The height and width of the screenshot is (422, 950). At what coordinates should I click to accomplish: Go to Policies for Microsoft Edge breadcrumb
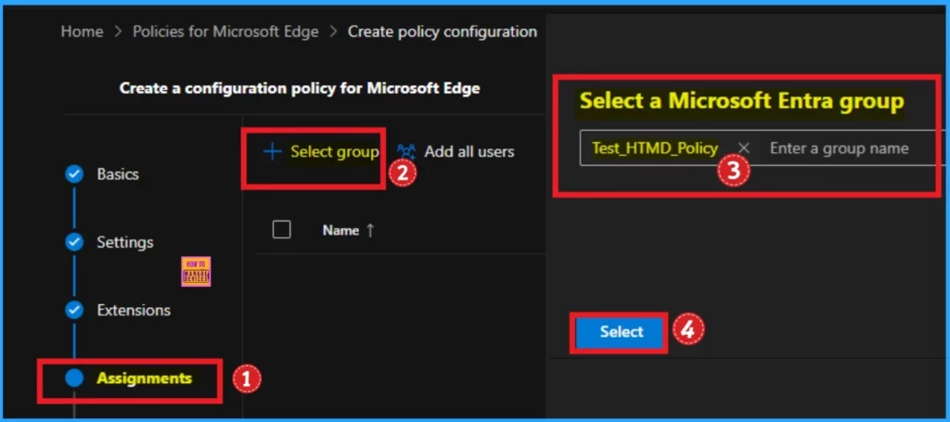(225, 32)
